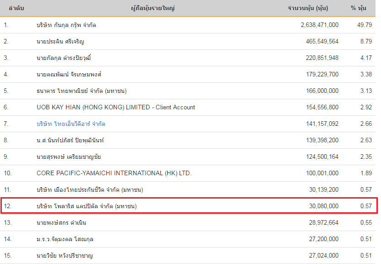Click the share count 2,638,471,000
This screenshot has width=381, height=264.
320,25
